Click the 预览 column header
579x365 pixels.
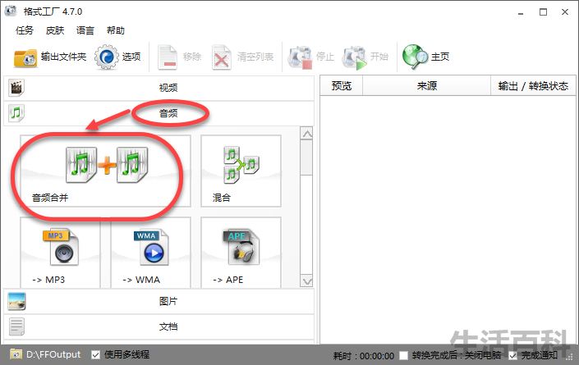coord(341,86)
